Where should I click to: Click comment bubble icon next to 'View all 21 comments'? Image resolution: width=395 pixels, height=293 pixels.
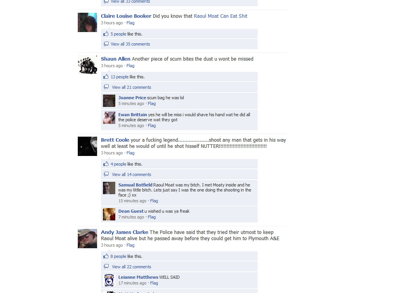(x=106, y=87)
